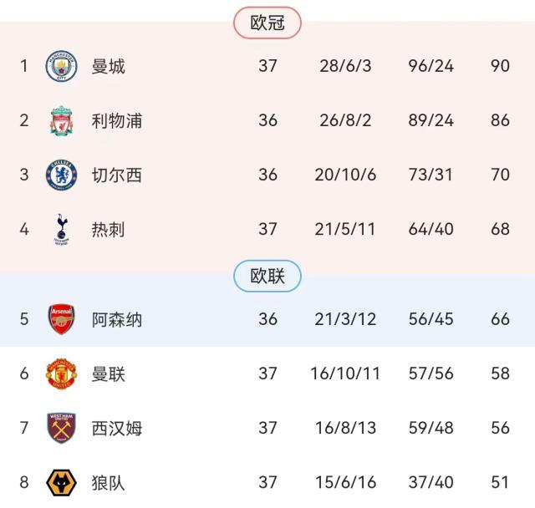Click Liverpool's 26/8/2 record
Screen dimensions: 535x508
[345, 121]
